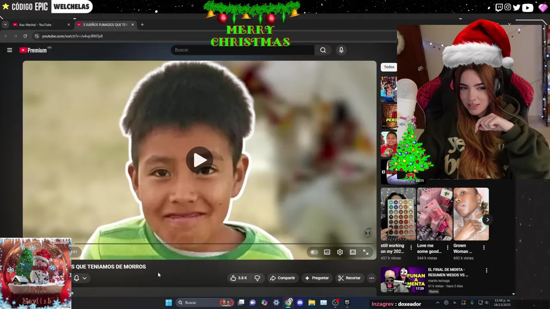
Task: Open channel martin lechuga
Action: click(439, 281)
